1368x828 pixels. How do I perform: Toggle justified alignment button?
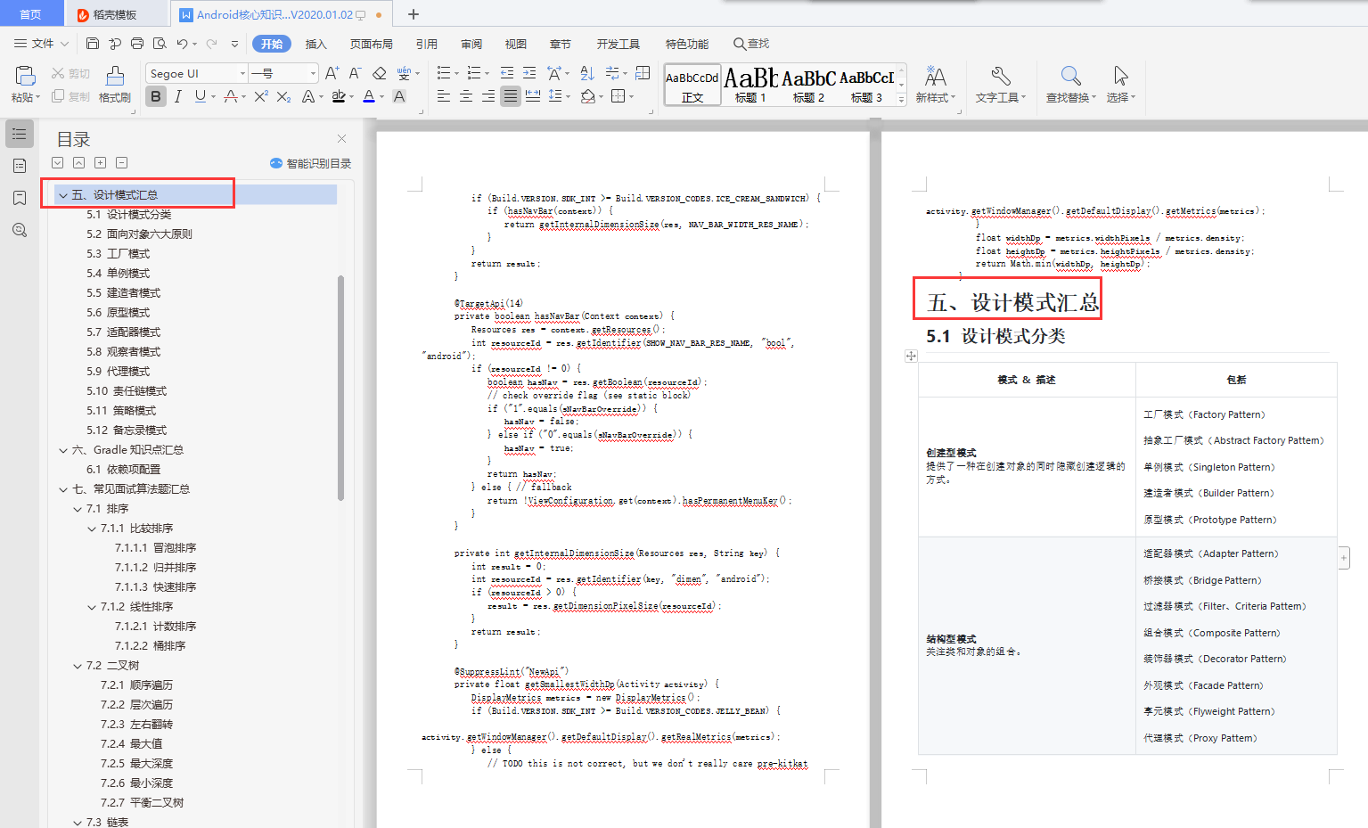(x=511, y=96)
